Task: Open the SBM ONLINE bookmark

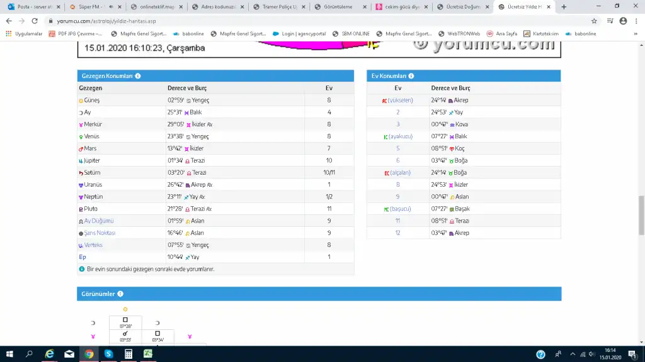Action: [352, 33]
